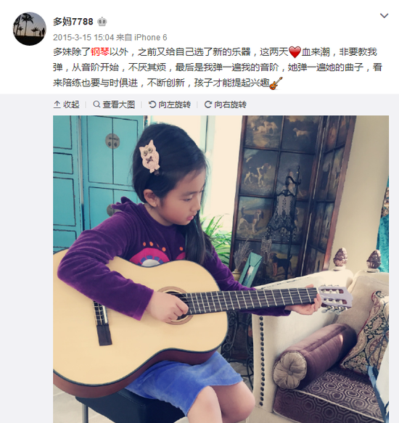Viewport: 399px width, 423px height.
Task: Click the red heart emoji in post
Action: tap(295, 52)
